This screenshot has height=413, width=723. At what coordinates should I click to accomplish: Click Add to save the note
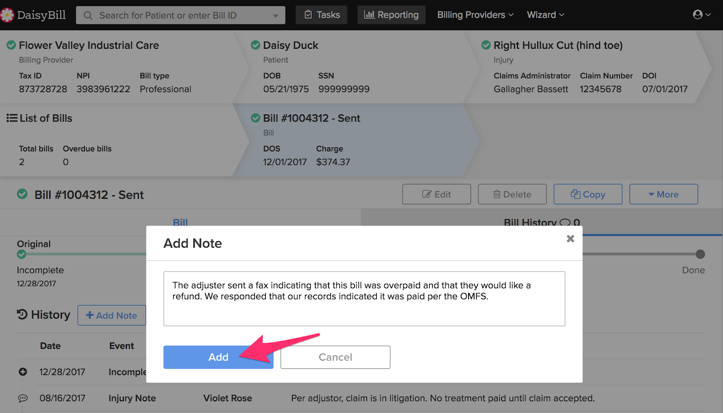pyautogui.click(x=218, y=357)
